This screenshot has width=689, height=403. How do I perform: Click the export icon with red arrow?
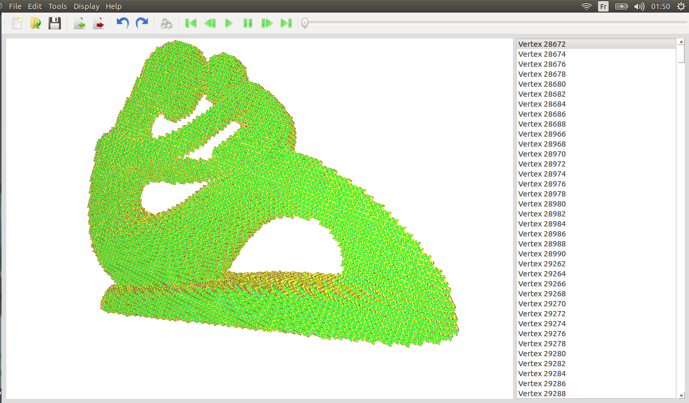[x=98, y=23]
